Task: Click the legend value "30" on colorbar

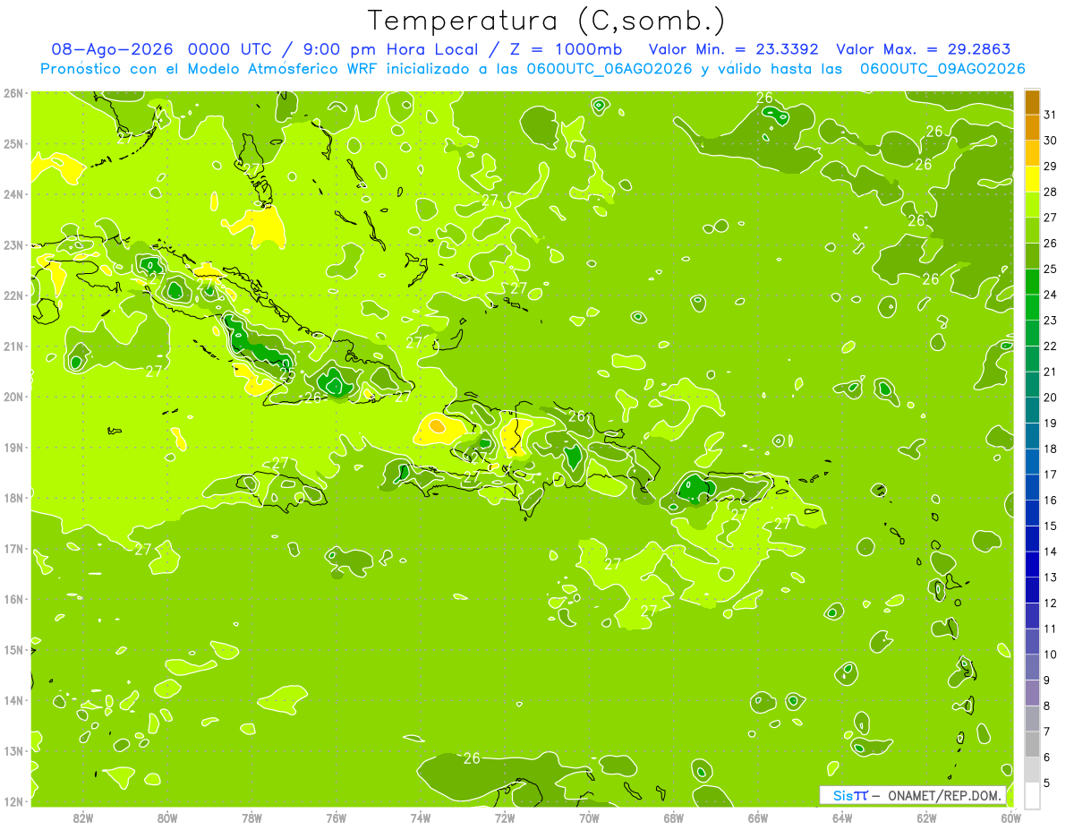Action: [x=1051, y=141]
